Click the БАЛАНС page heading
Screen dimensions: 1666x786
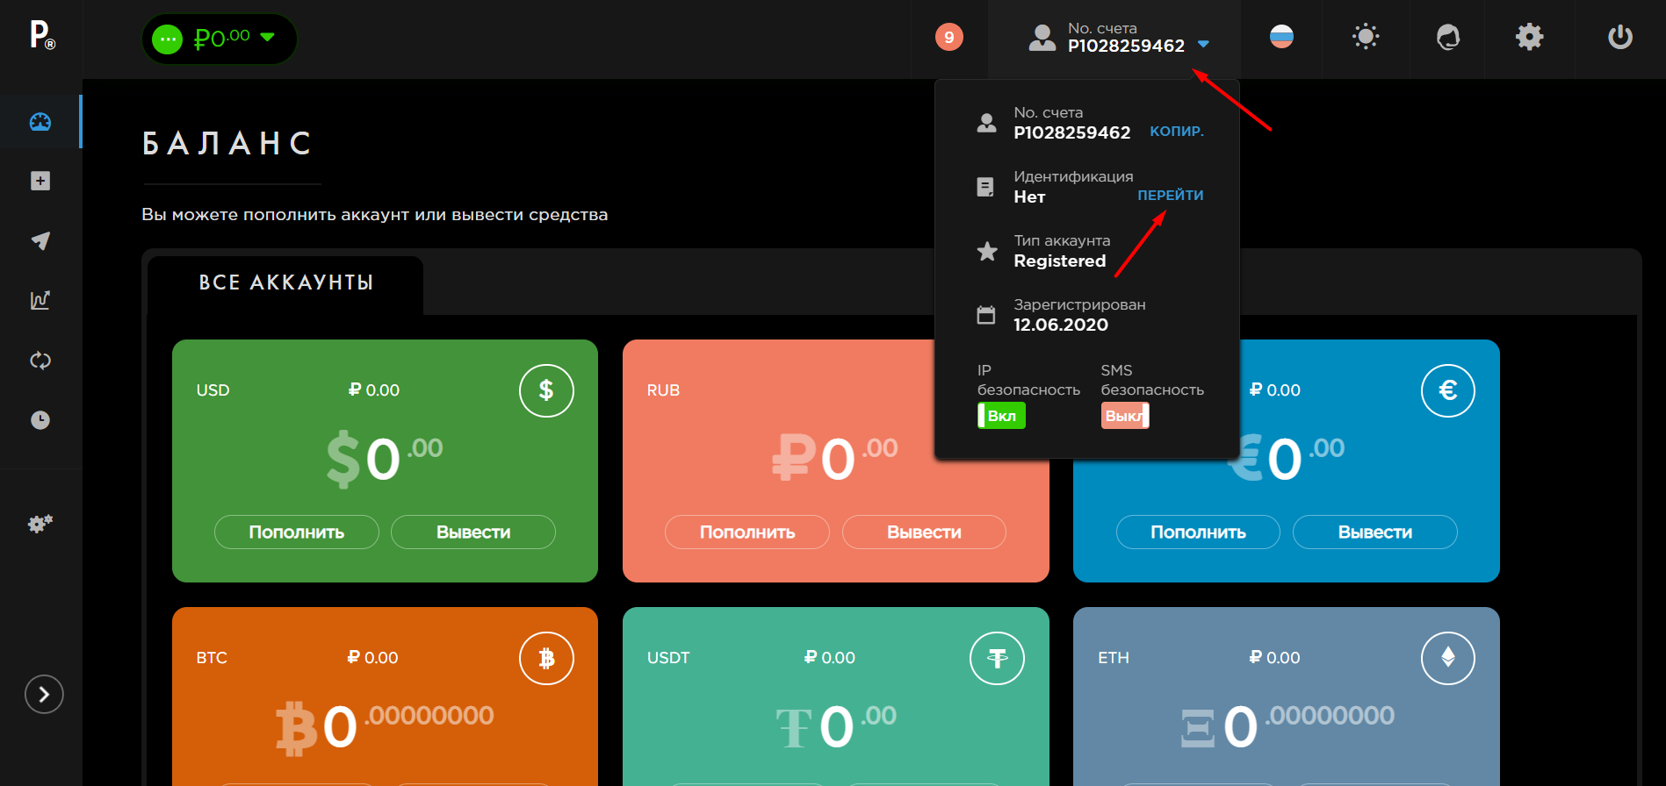[x=227, y=144]
